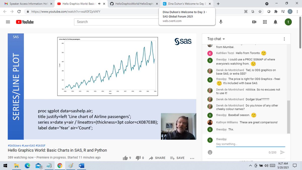
Task: Click the YouTube search box
Action: (116, 22)
